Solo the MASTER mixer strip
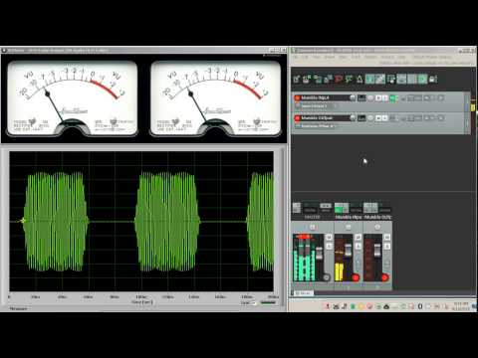This screenshot has height=358, width=478. click(329, 247)
